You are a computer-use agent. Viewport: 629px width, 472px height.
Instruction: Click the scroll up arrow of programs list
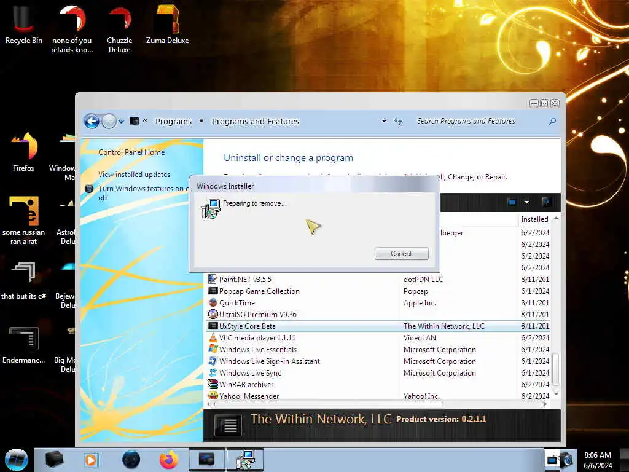pos(556,218)
